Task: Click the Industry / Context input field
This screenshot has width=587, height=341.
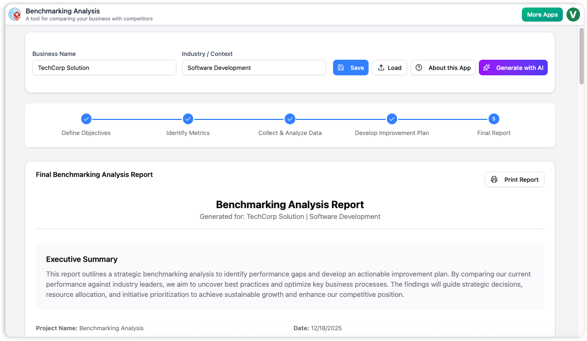Action: (x=253, y=67)
